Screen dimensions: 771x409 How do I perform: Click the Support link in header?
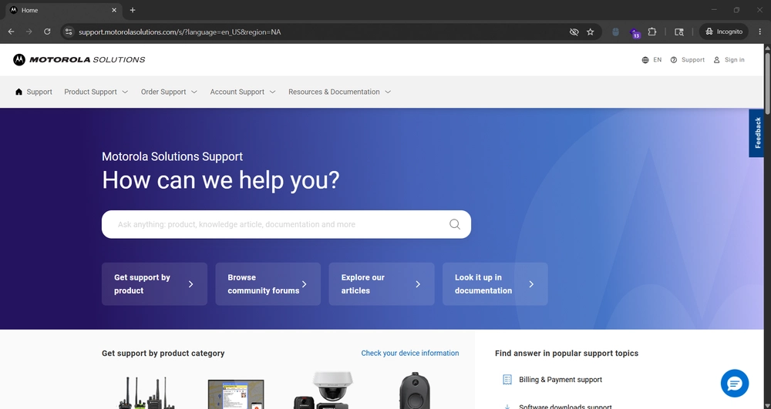693,60
